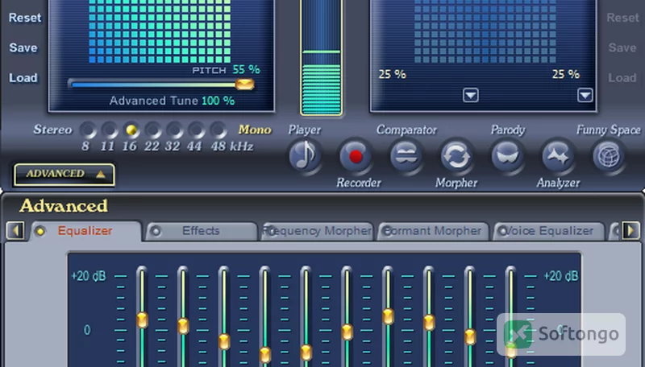Open the right 25 % dropdown arrow
645x367 pixels.
pyautogui.click(x=585, y=95)
